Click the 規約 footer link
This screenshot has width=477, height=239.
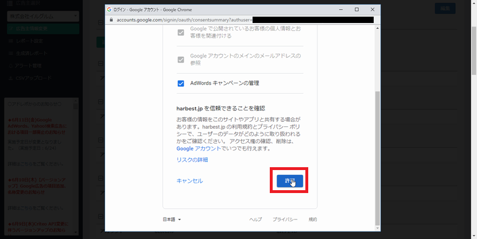click(313, 219)
